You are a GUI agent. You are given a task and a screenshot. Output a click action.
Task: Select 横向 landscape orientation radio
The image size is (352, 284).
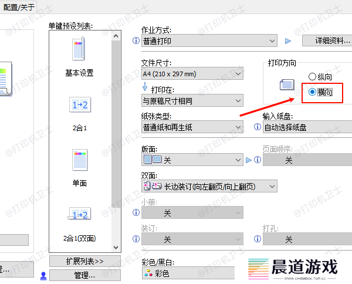click(312, 92)
